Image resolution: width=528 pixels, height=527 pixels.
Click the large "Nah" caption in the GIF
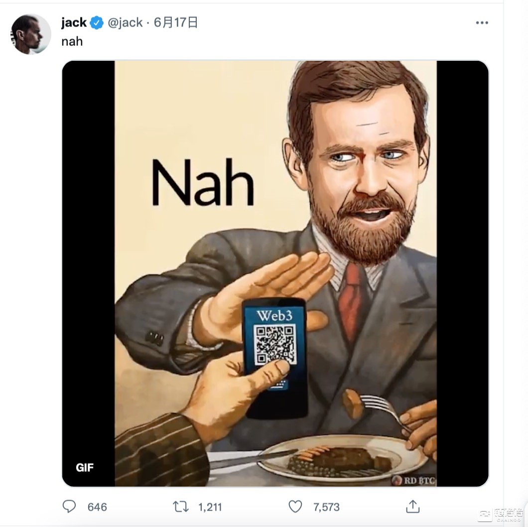[202, 182]
